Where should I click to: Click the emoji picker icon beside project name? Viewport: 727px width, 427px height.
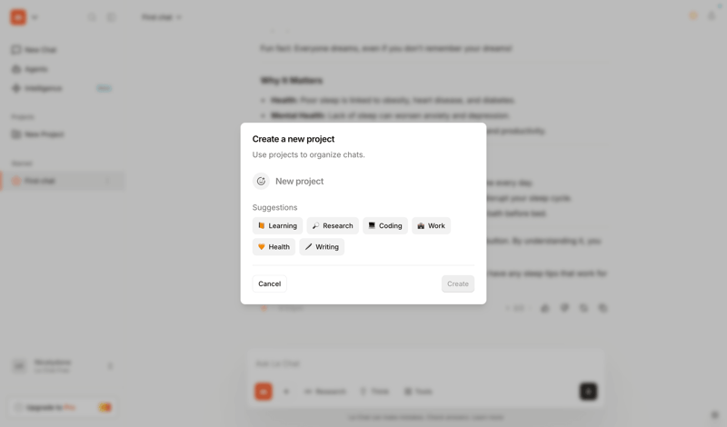tap(261, 181)
